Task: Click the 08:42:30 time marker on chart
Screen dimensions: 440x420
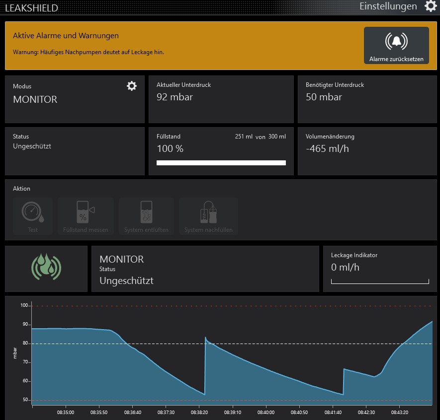Action: (366, 412)
